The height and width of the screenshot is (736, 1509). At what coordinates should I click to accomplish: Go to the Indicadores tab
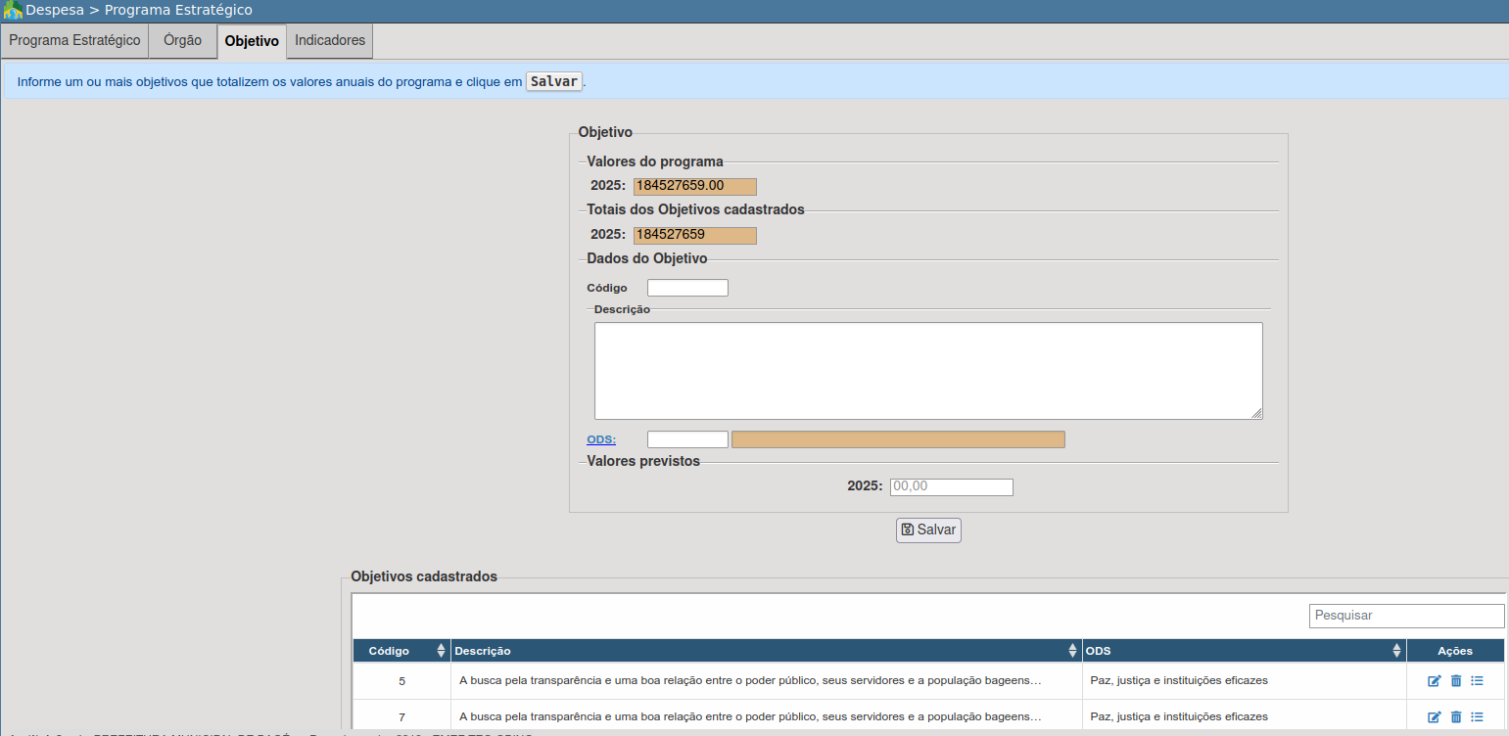point(330,41)
